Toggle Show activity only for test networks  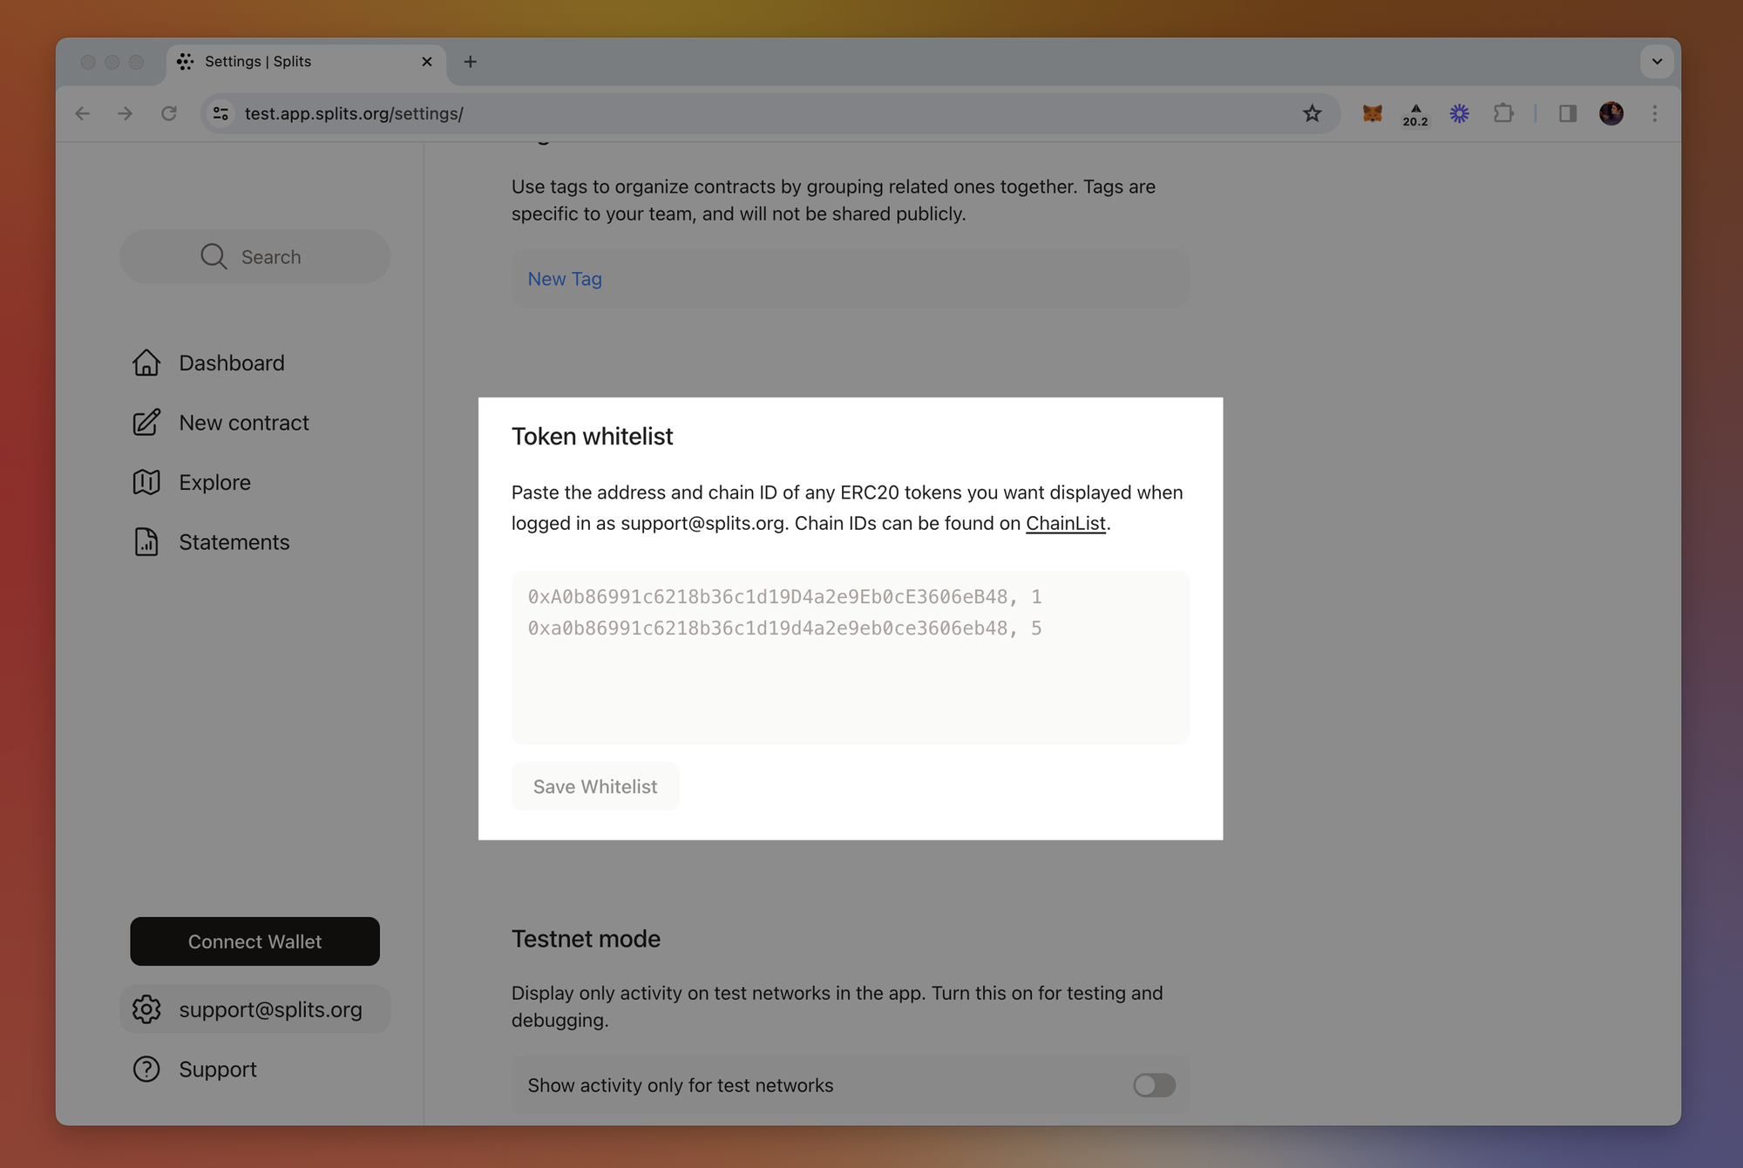click(1154, 1085)
